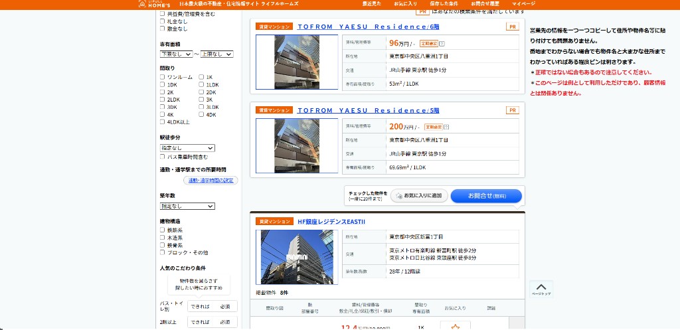Enable the 敷金なし checkbox
680x330 pixels.
tap(162, 29)
